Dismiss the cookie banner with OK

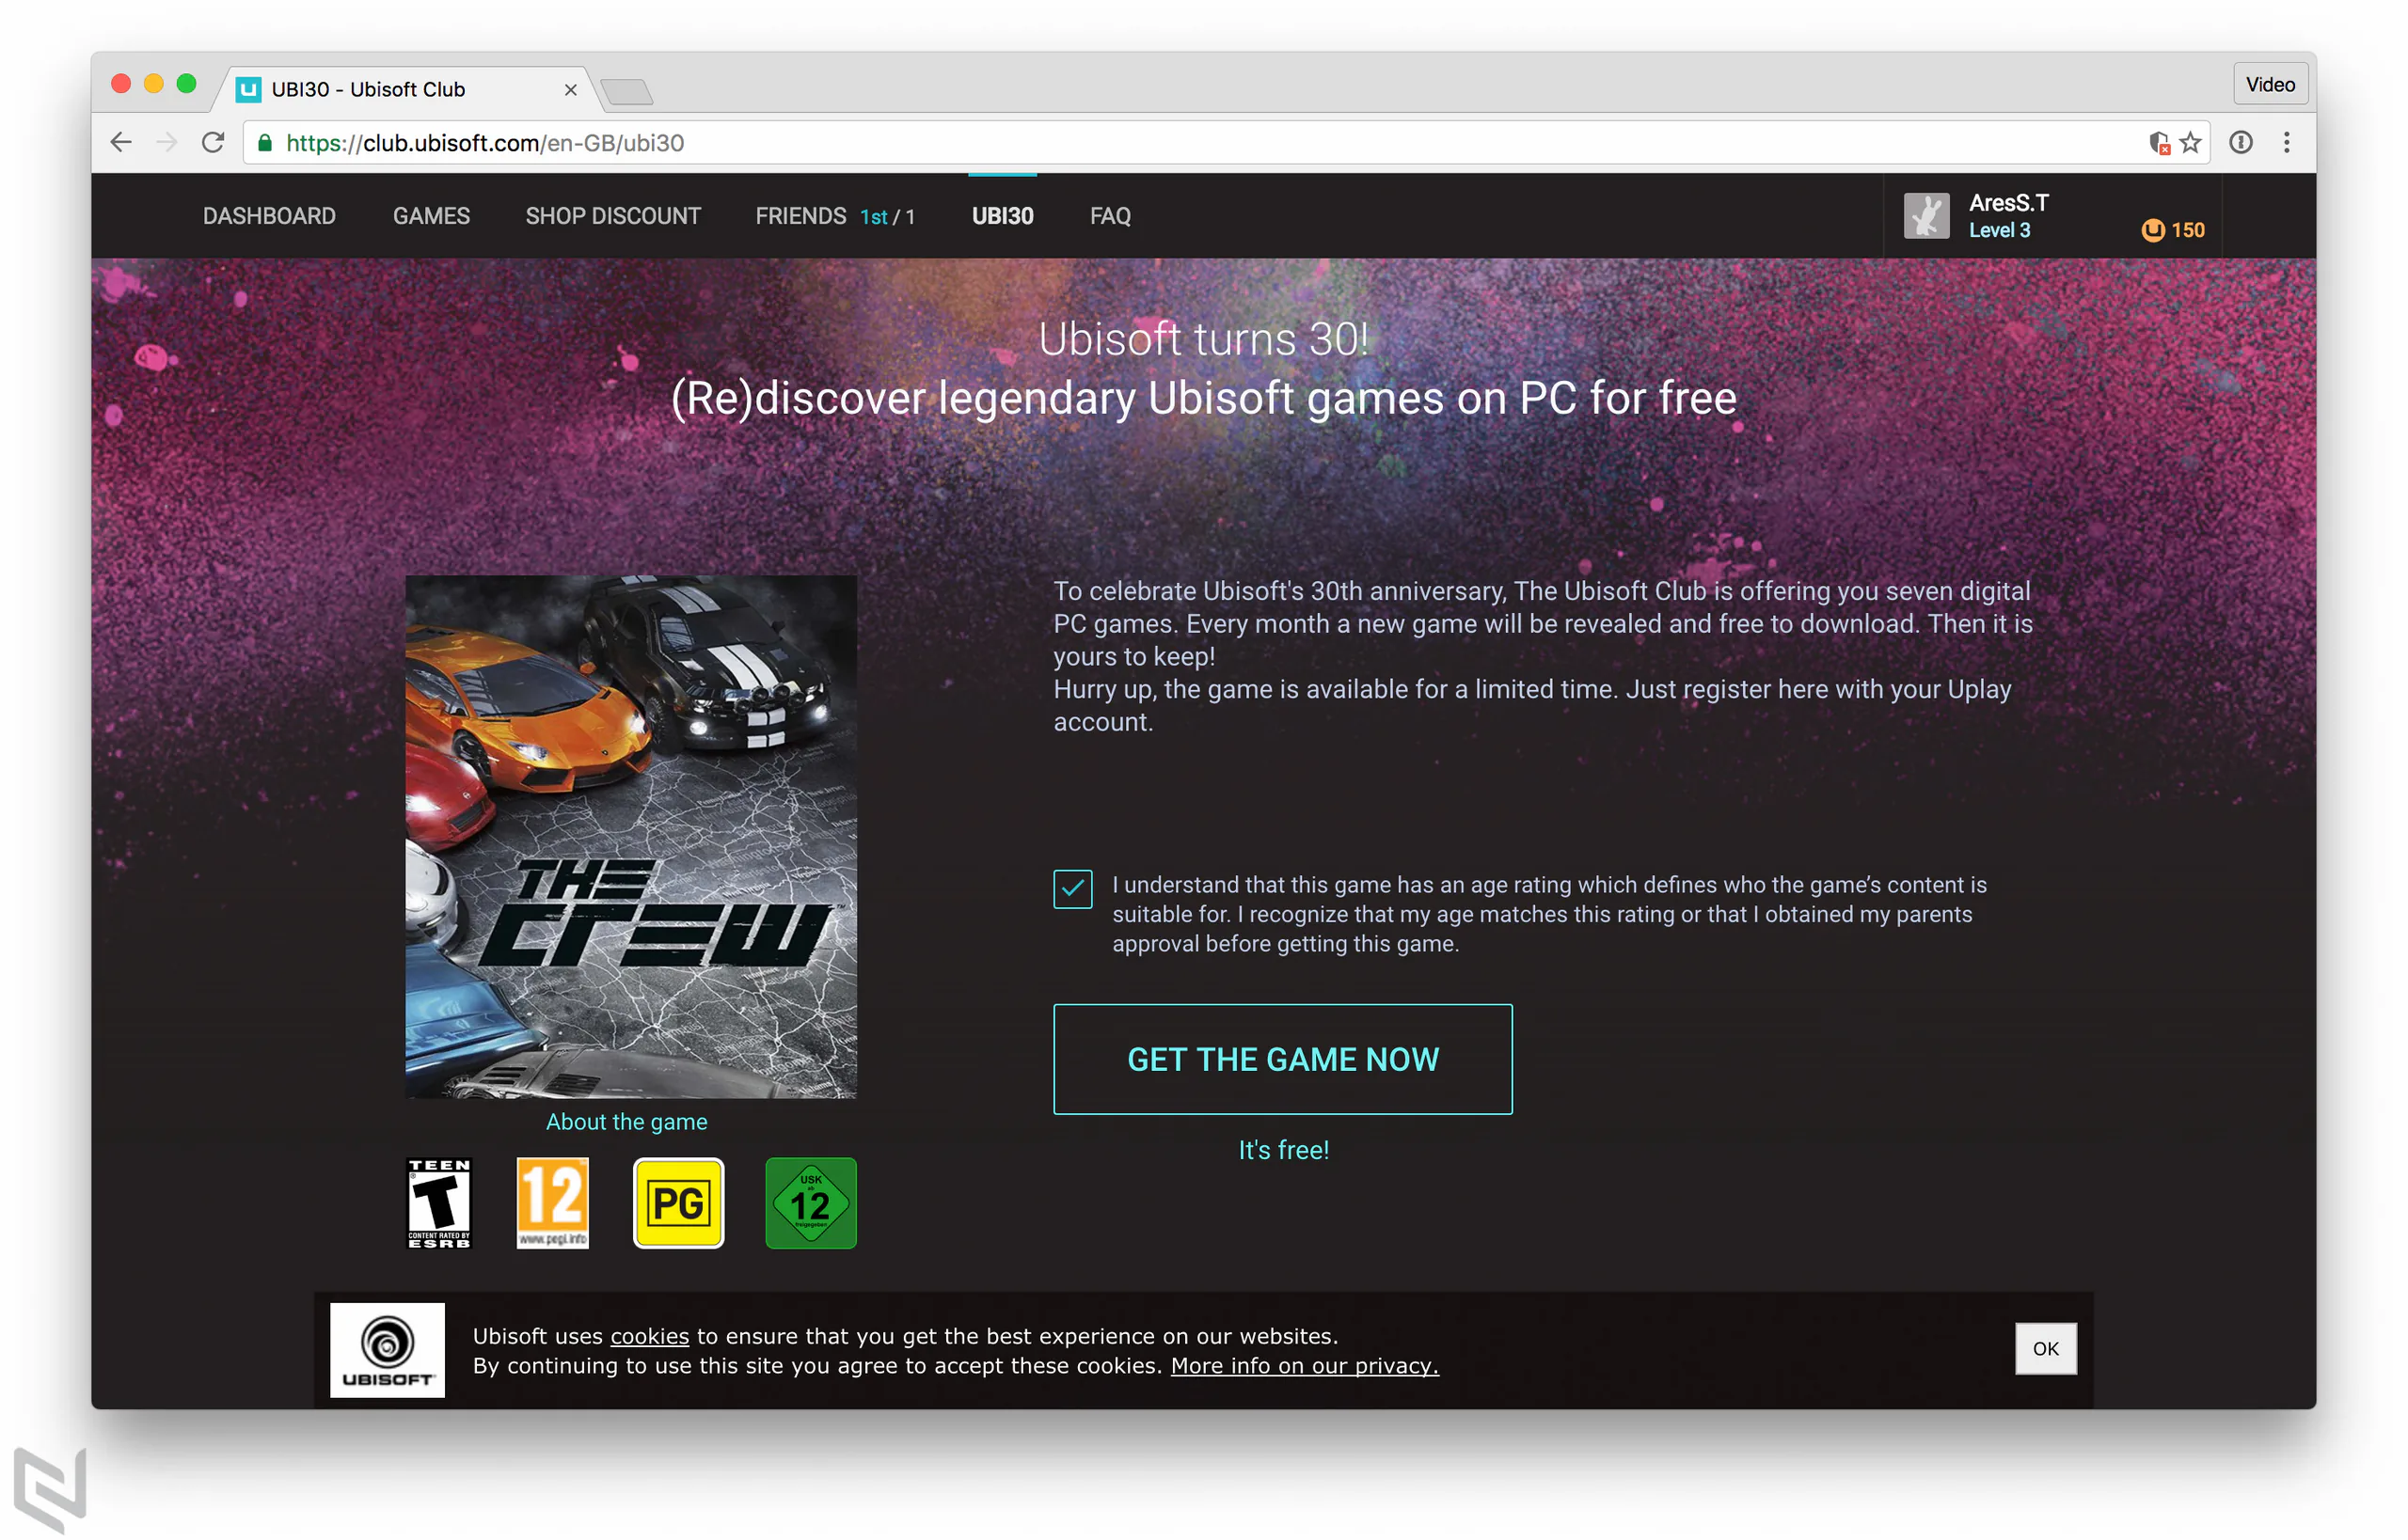click(x=2046, y=1349)
